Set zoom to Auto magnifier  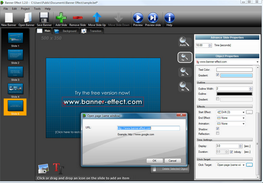point(184,41)
